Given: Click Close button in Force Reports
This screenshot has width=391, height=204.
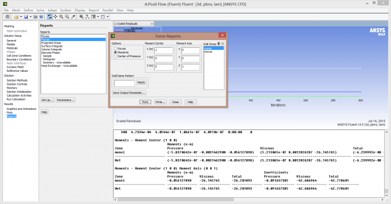Looking at the screenshot, I should [x=175, y=102].
